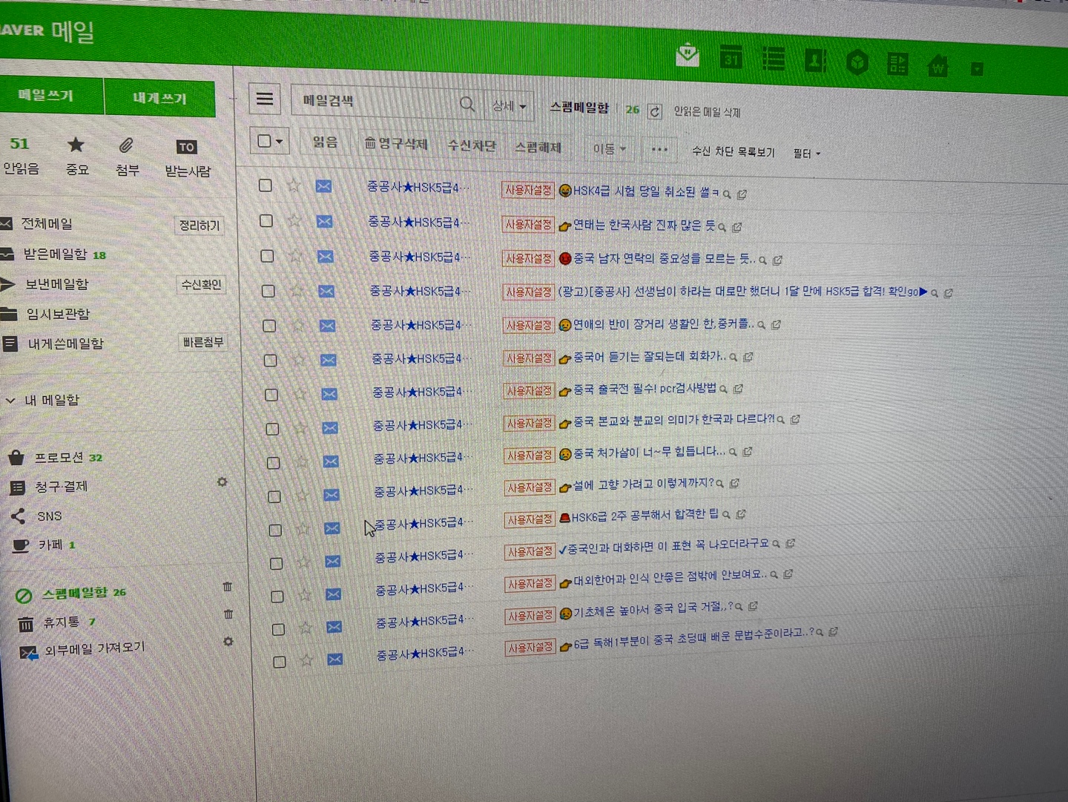Click the hamburger menu icon beside mail search
The image size is (1068, 802).
[x=265, y=99]
